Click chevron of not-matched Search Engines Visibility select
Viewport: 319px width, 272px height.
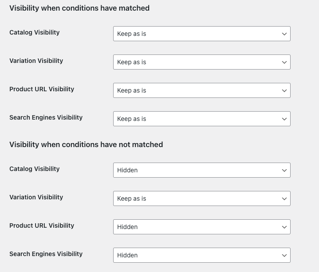coord(284,255)
